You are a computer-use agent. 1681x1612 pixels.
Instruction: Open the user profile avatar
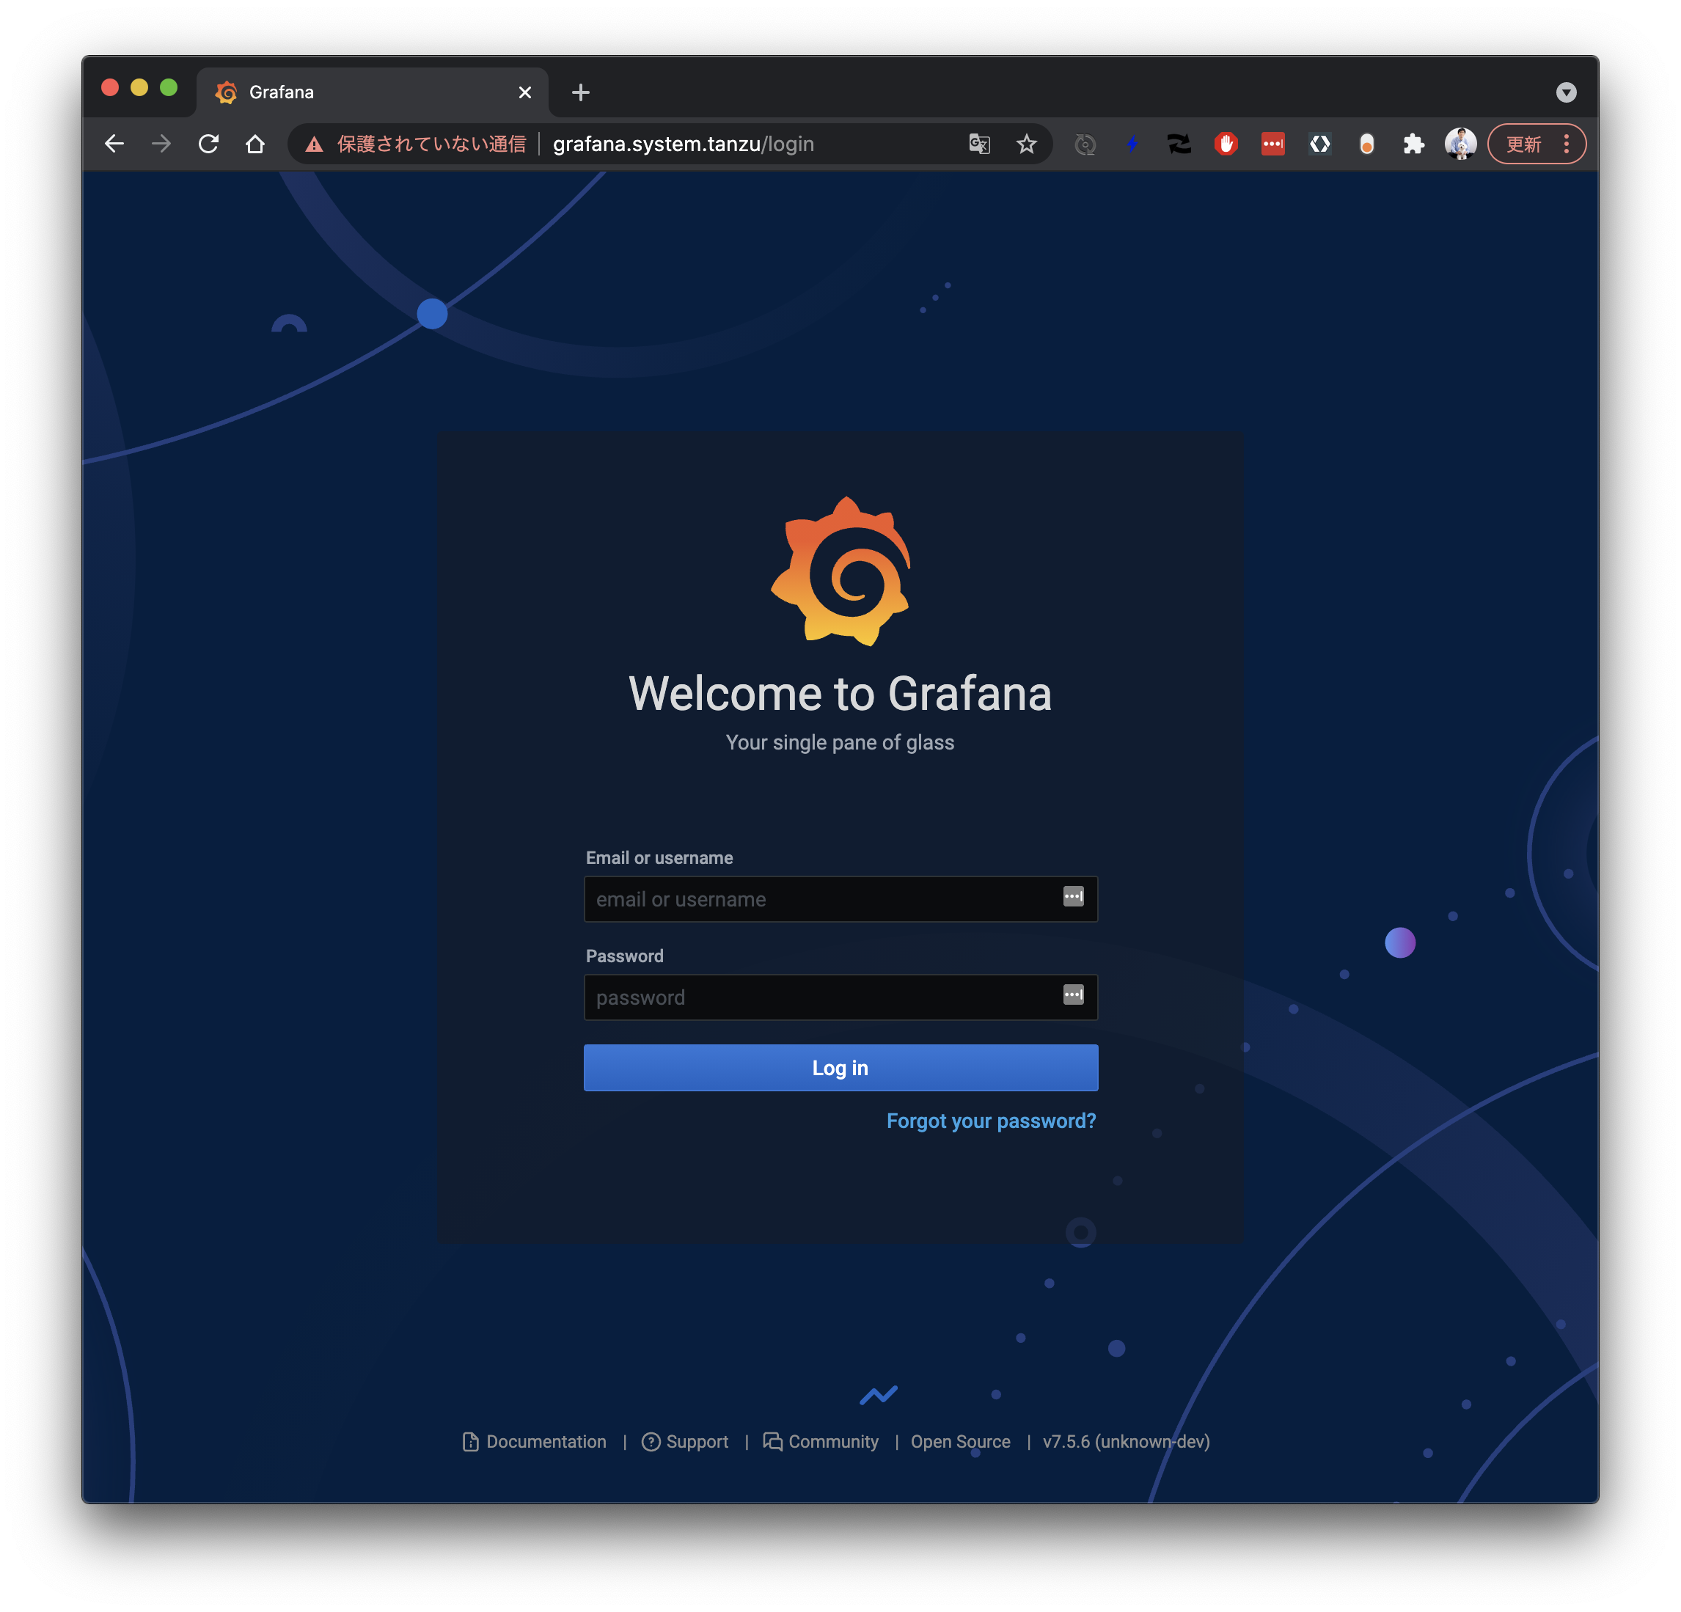(1460, 144)
